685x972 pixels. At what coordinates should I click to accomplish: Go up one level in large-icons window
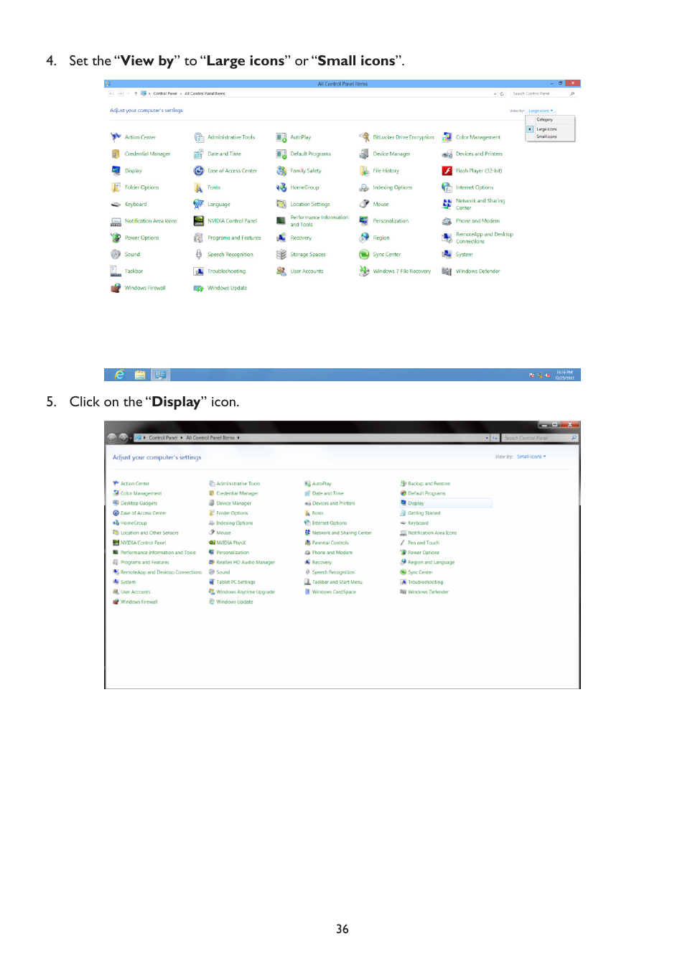(x=136, y=93)
